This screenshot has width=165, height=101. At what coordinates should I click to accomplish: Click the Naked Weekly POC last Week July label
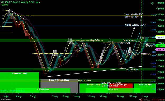click(x=133, y=16)
